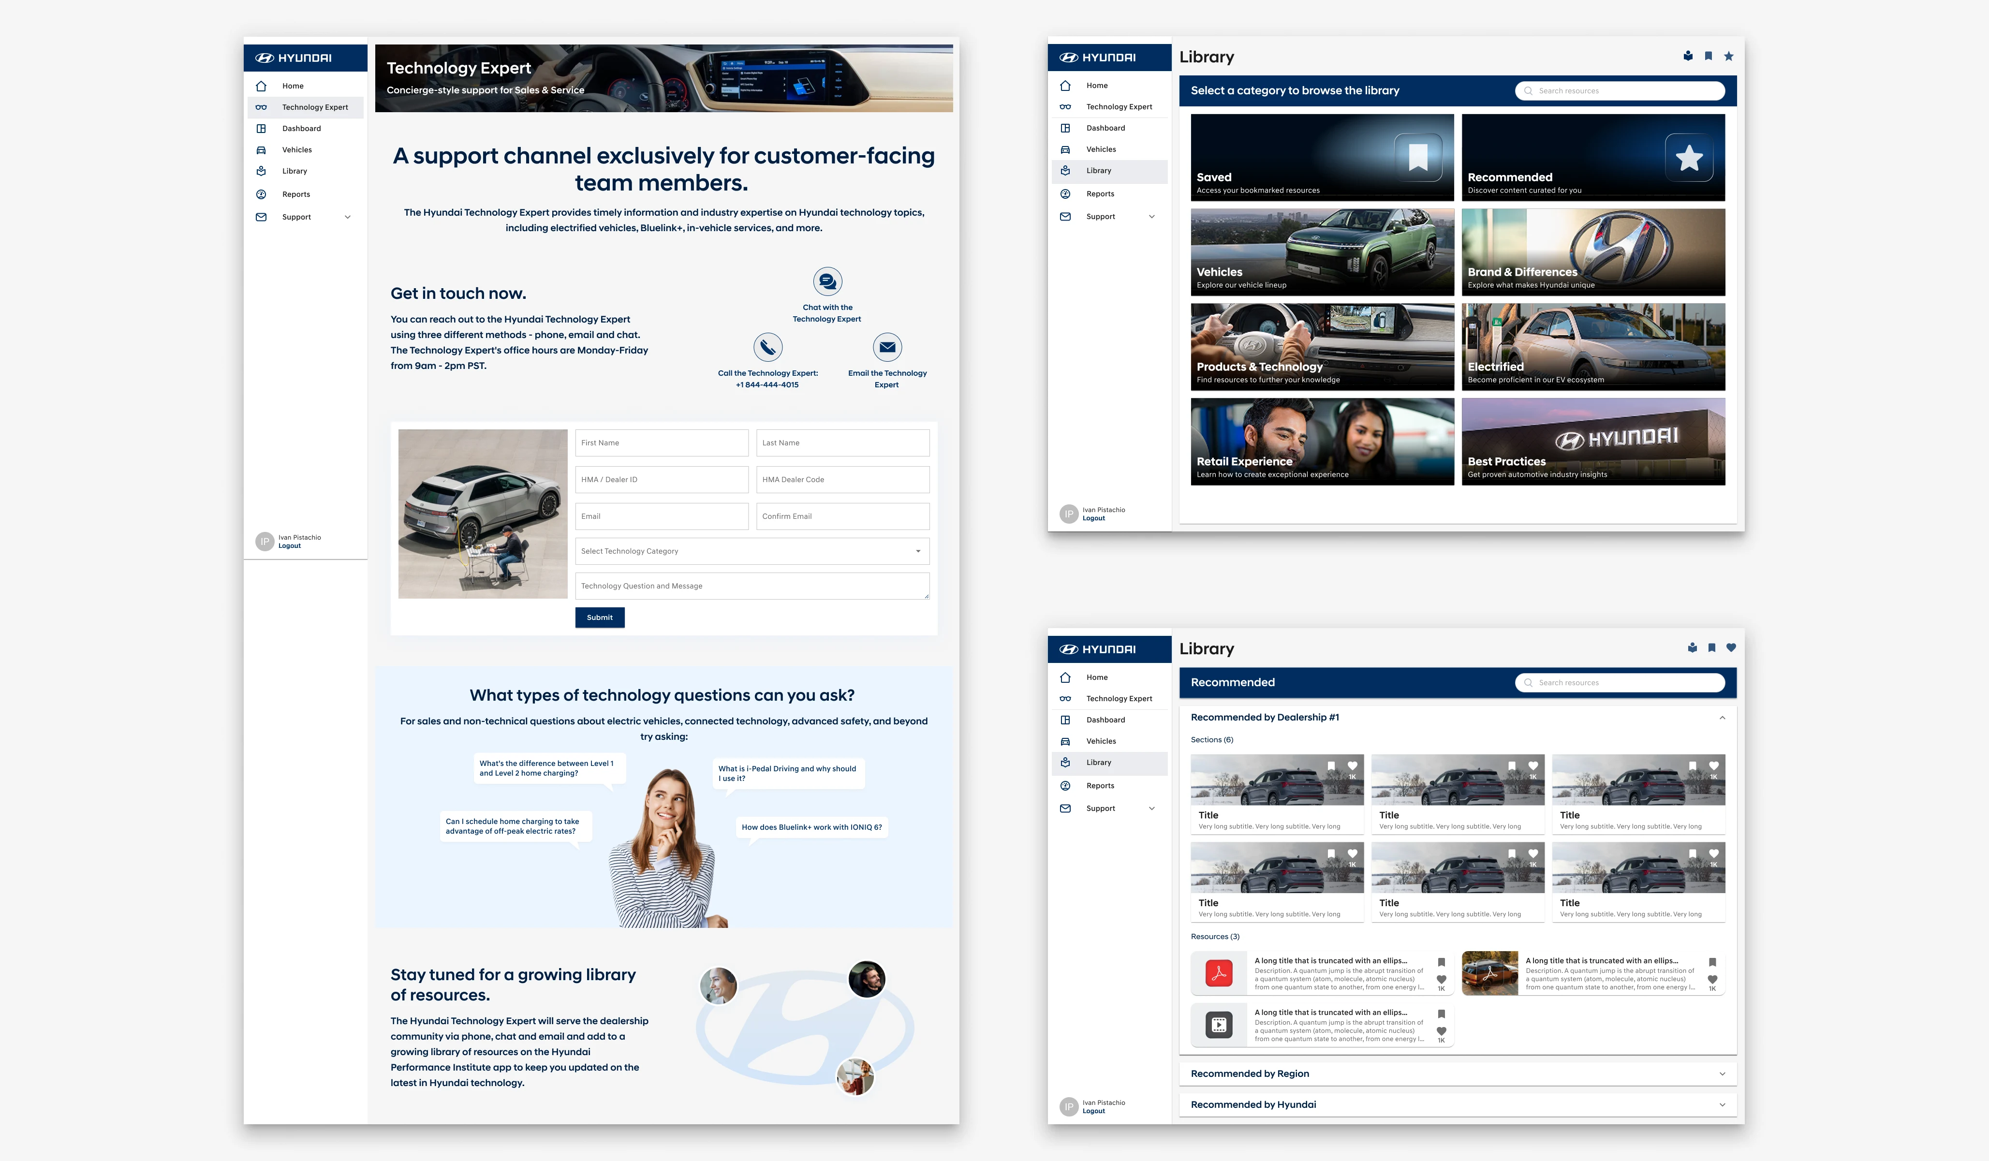Collapse the Recommended by Dealership #1 section
The height and width of the screenshot is (1161, 1989).
pos(1722,718)
